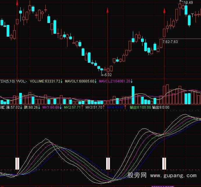Image resolution: width=201 pixels, height=187 pixels.
Task: Click the VOLUME:63331.72 indicator label
Action: pos(45,81)
